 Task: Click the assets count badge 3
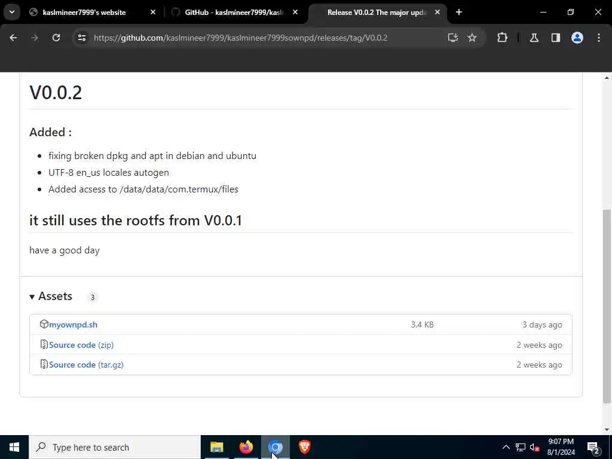[x=93, y=298]
